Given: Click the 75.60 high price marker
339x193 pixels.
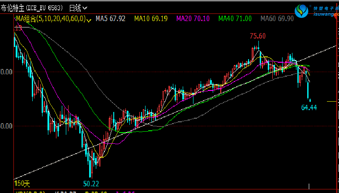Looking at the screenshot, I should (257, 36).
